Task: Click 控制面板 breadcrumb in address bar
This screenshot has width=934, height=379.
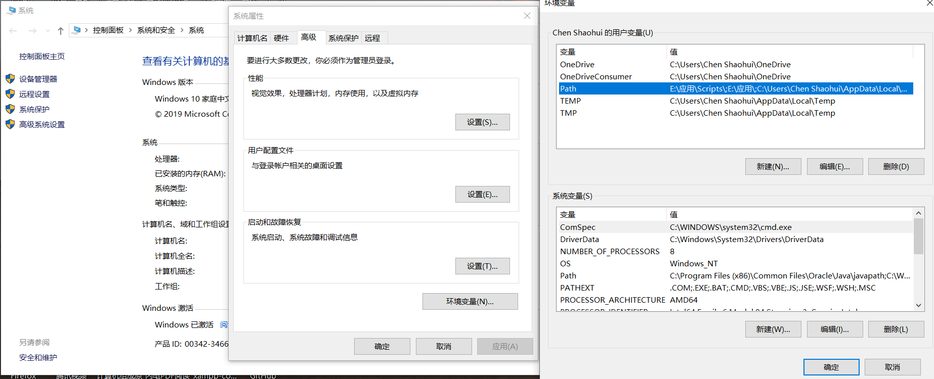Action: (108, 30)
